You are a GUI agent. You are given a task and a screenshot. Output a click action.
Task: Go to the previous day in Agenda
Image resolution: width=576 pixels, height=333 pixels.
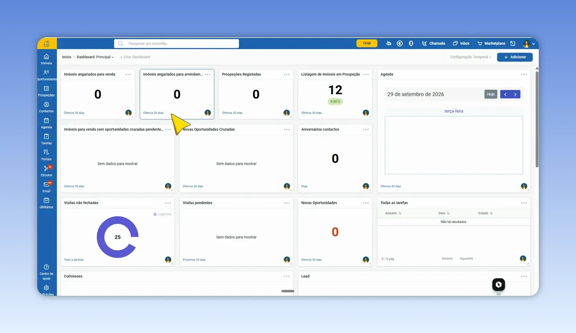505,94
